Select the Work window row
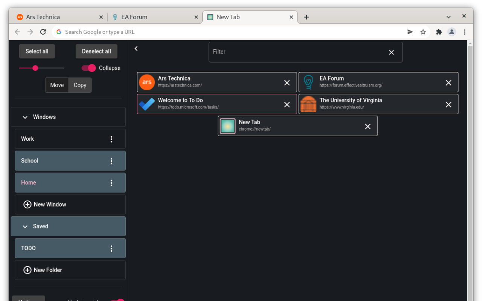 pyautogui.click(x=70, y=139)
